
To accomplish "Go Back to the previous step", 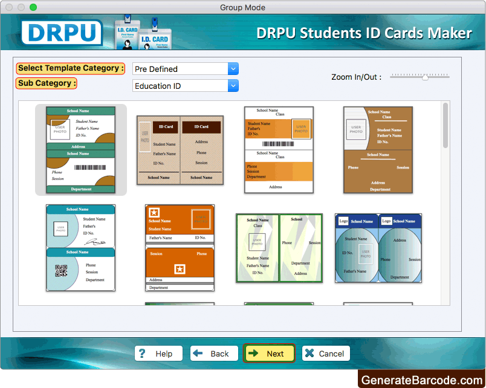I will tap(214, 354).
